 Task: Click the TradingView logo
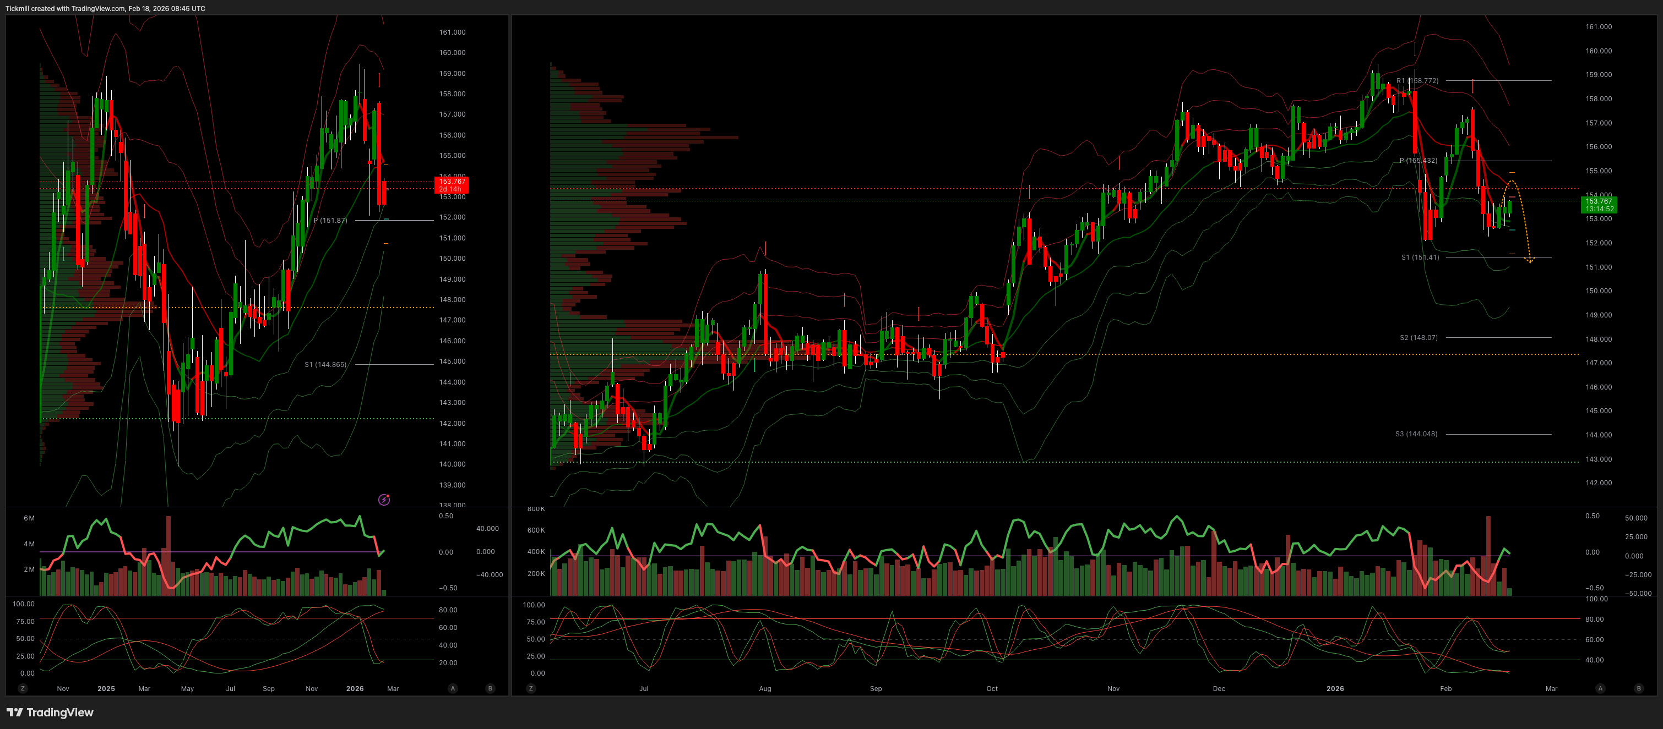pos(50,712)
